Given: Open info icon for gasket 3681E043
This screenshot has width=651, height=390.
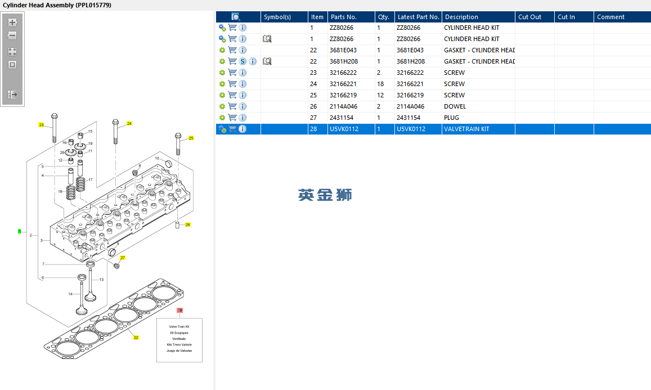Looking at the screenshot, I should pyautogui.click(x=243, y=50).
